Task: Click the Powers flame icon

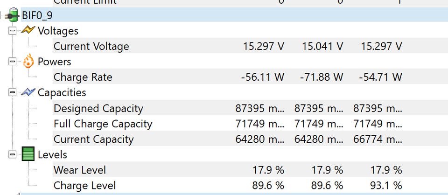Action: tap(28, 62)
